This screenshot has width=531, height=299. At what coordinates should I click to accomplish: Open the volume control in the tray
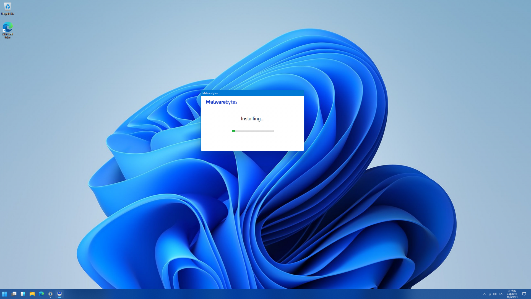495,294
